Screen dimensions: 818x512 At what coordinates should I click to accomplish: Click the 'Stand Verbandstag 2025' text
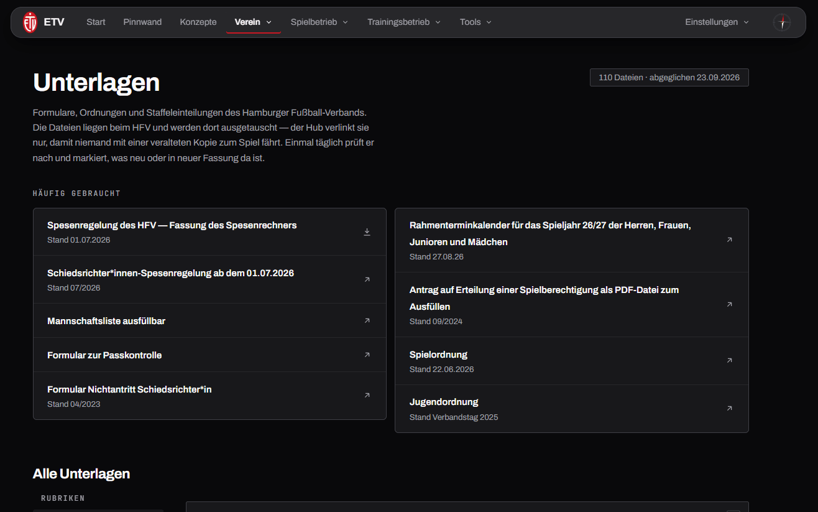coord(454,417)
